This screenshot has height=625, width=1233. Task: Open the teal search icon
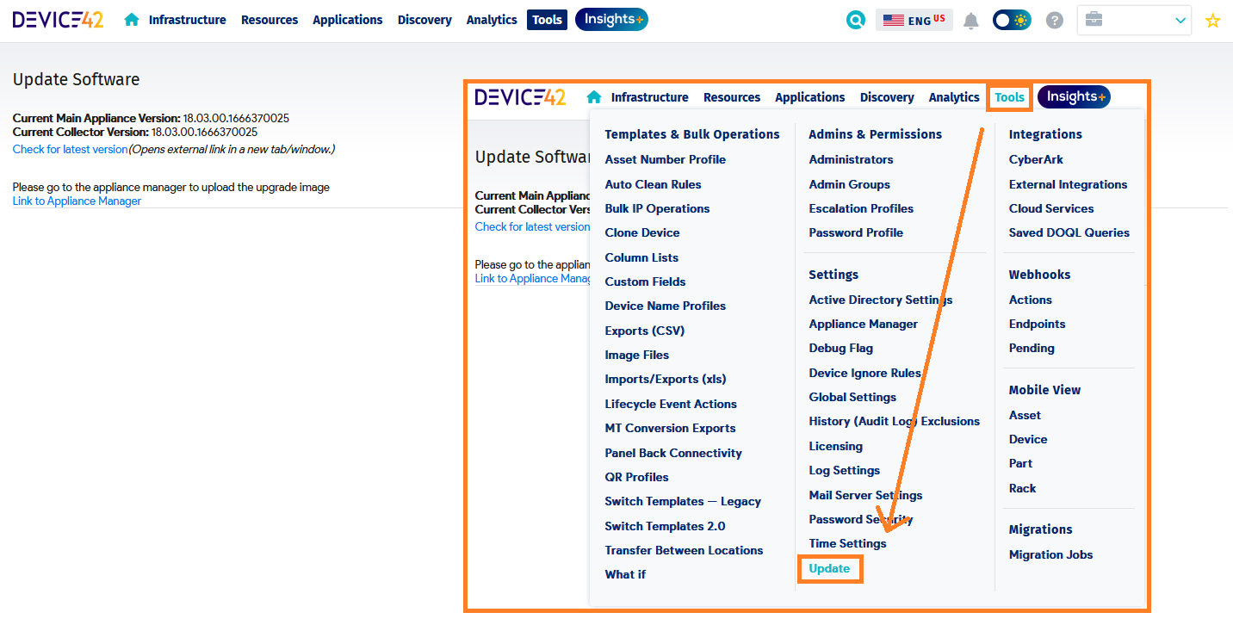click(x=855, y=20)
